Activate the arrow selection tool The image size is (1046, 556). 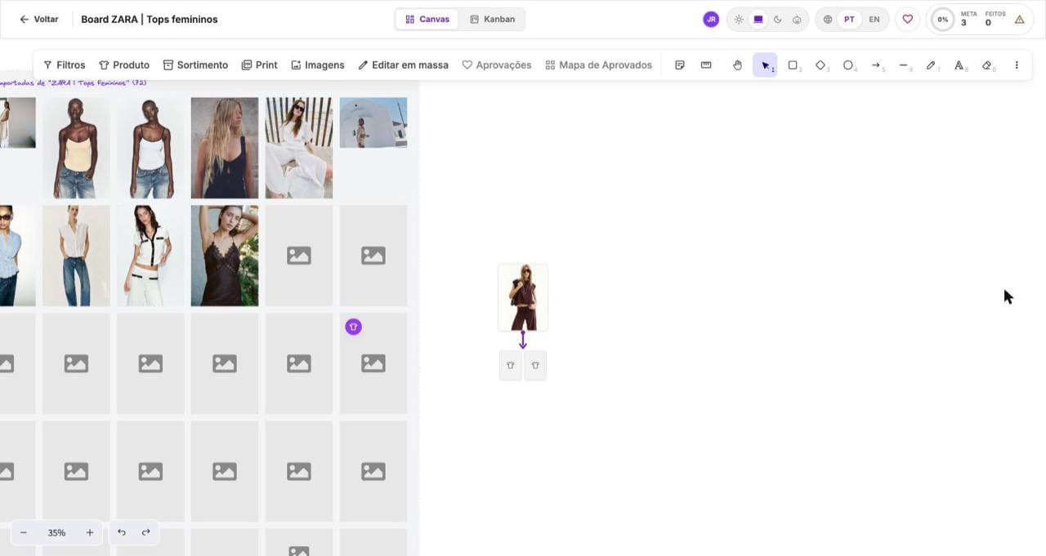765,65
